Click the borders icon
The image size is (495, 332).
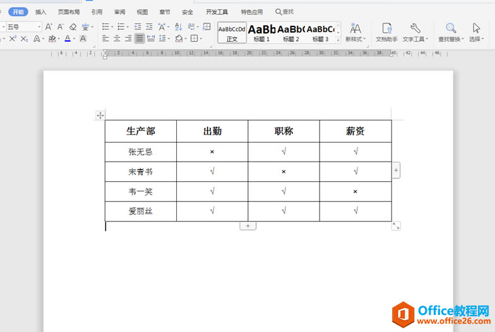tap(194, 39)
